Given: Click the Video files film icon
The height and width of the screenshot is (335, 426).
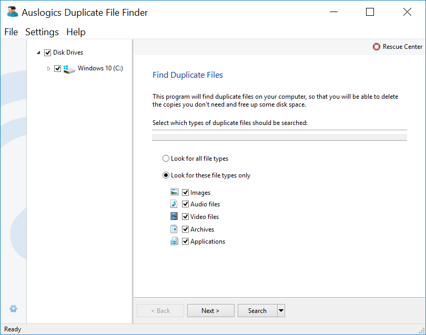Looking at the screenshot, I should click(x=174, y=216).
